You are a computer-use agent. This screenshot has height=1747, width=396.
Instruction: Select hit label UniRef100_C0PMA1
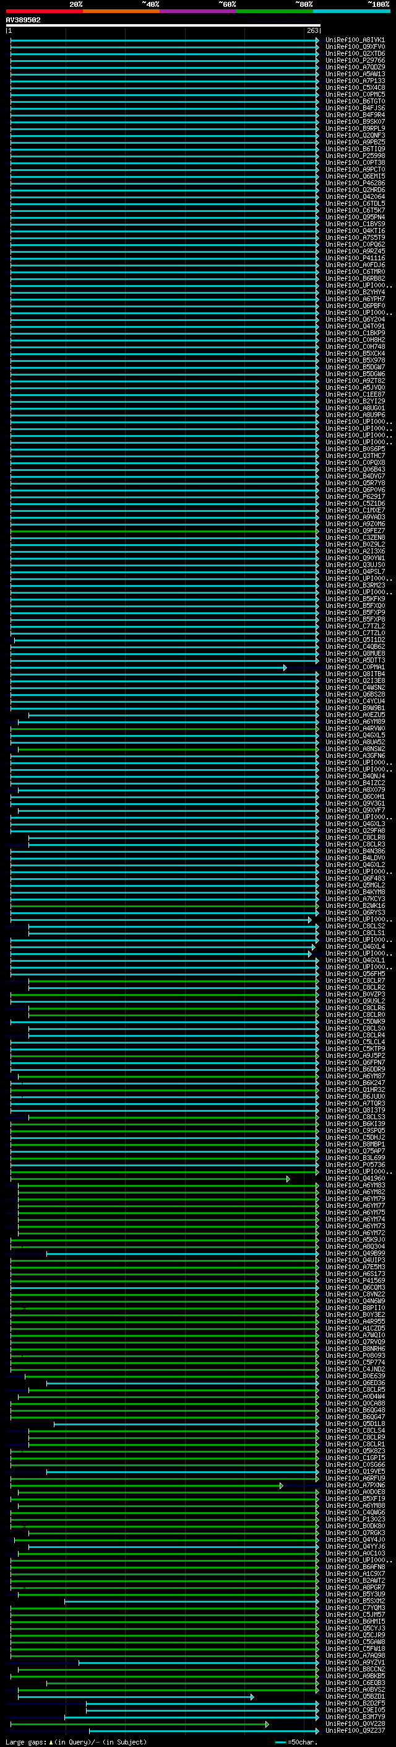355,667
